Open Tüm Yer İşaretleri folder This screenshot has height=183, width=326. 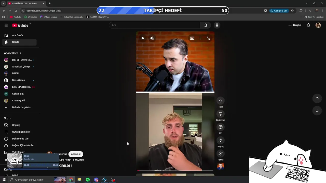point(314,17)
